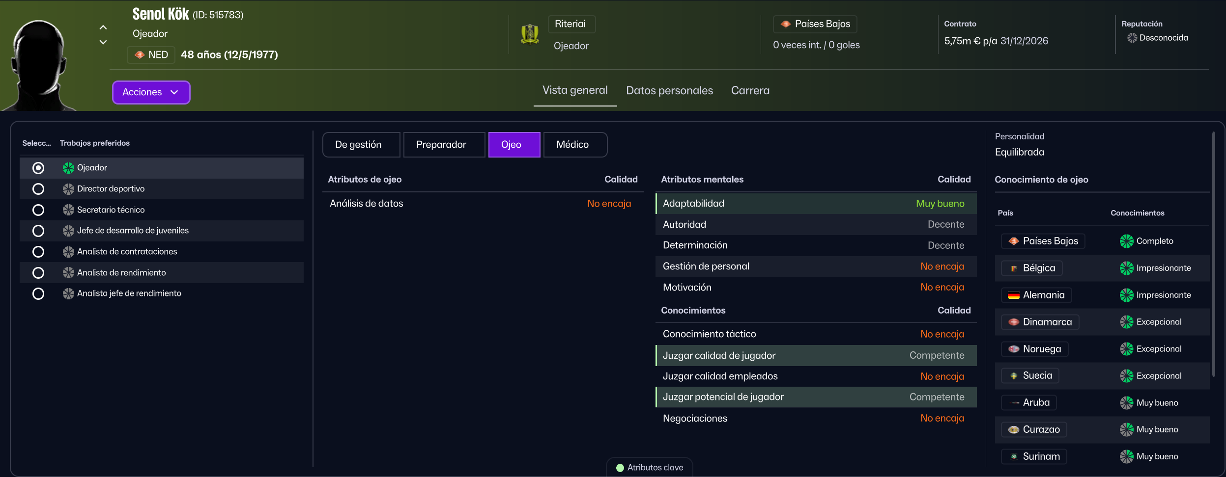Viewport: 1226px width, 477px height.
Task: Click the Muy bueno knowledge icon for Aruba
Action: (1127, 403)
